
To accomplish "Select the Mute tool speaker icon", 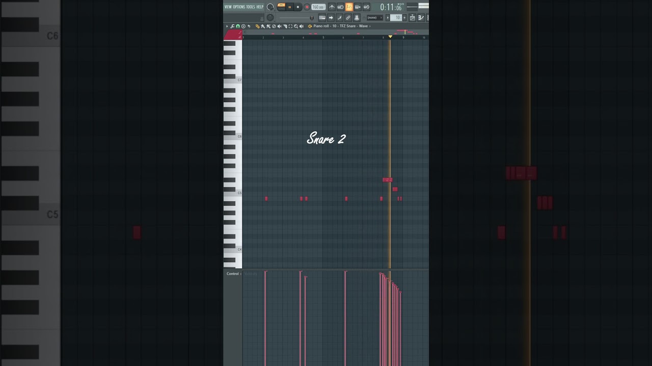I will 279,26.
